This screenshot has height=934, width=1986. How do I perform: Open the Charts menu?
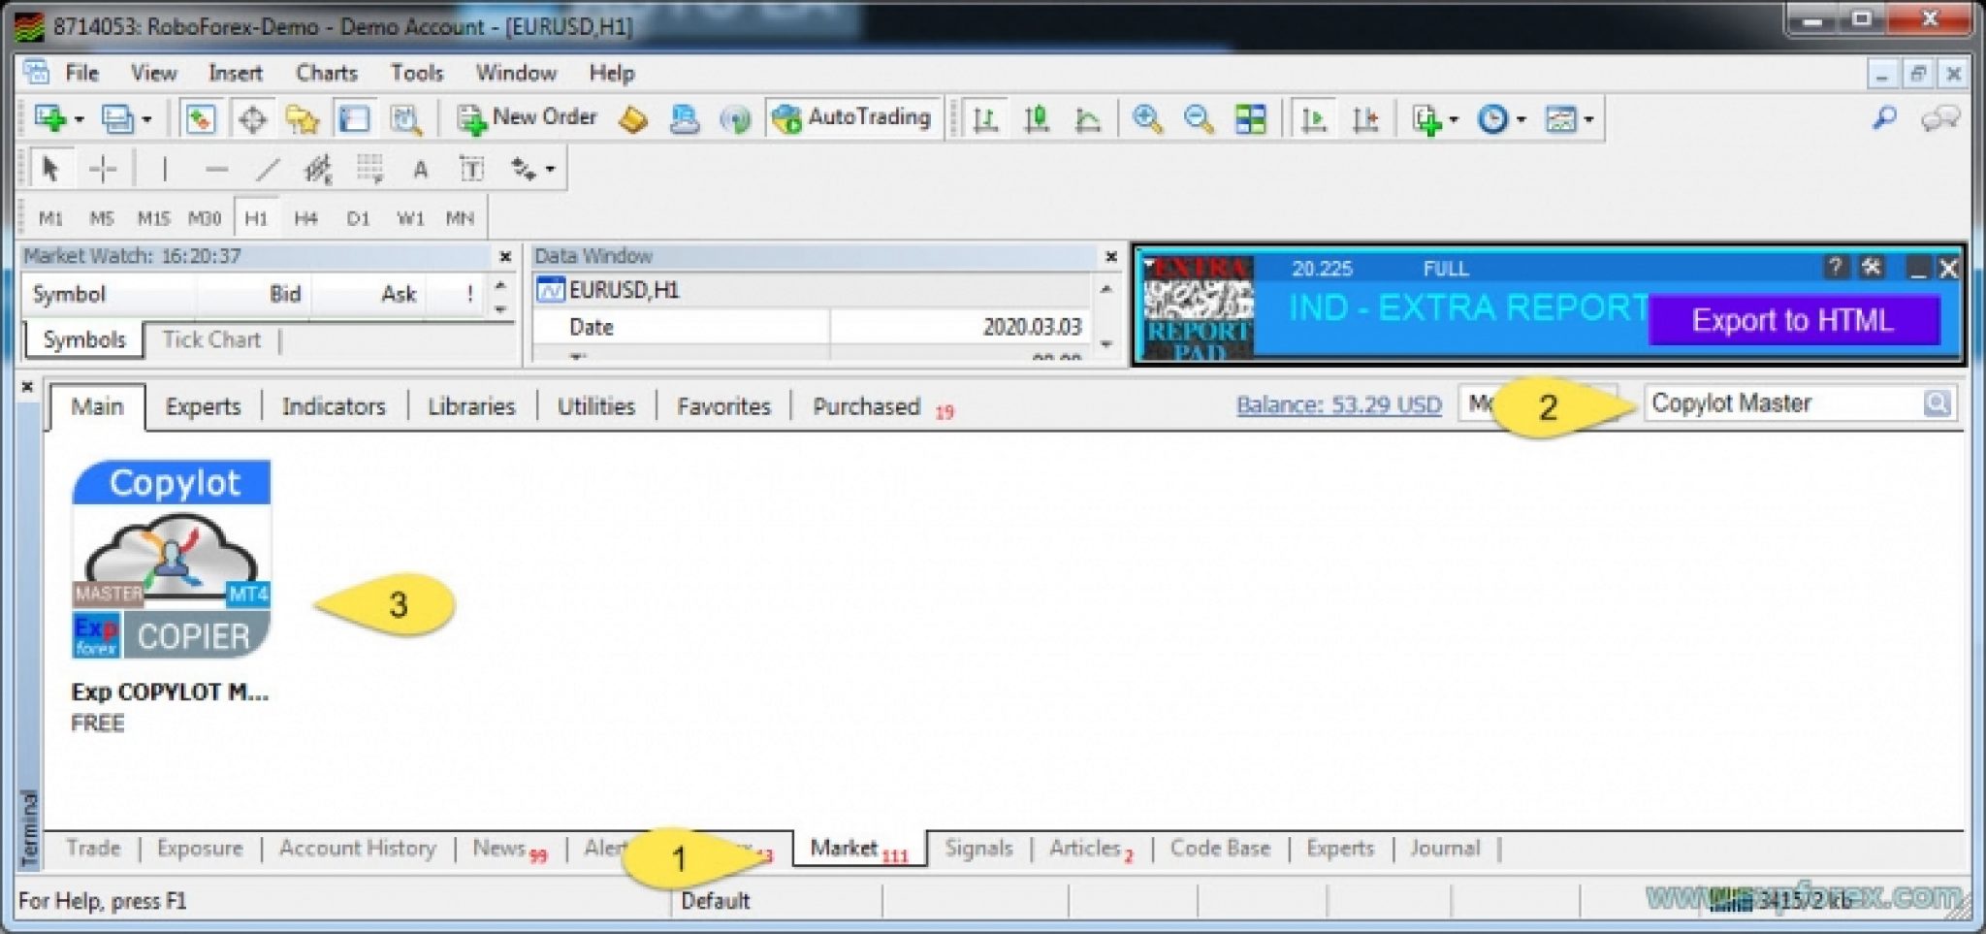pos(326,73)
